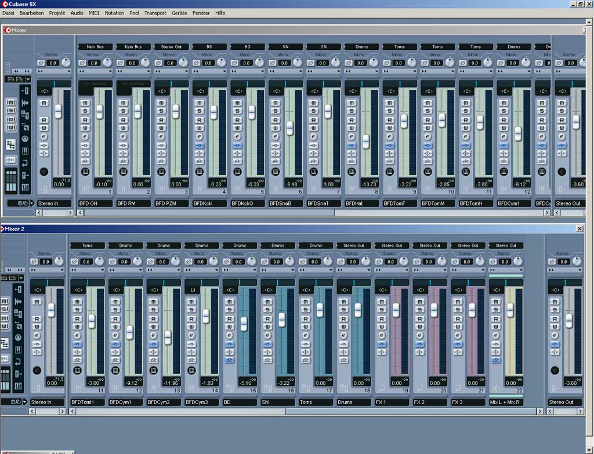
Task: Solo the FX 3 channel
Action: tap(458, 310)
